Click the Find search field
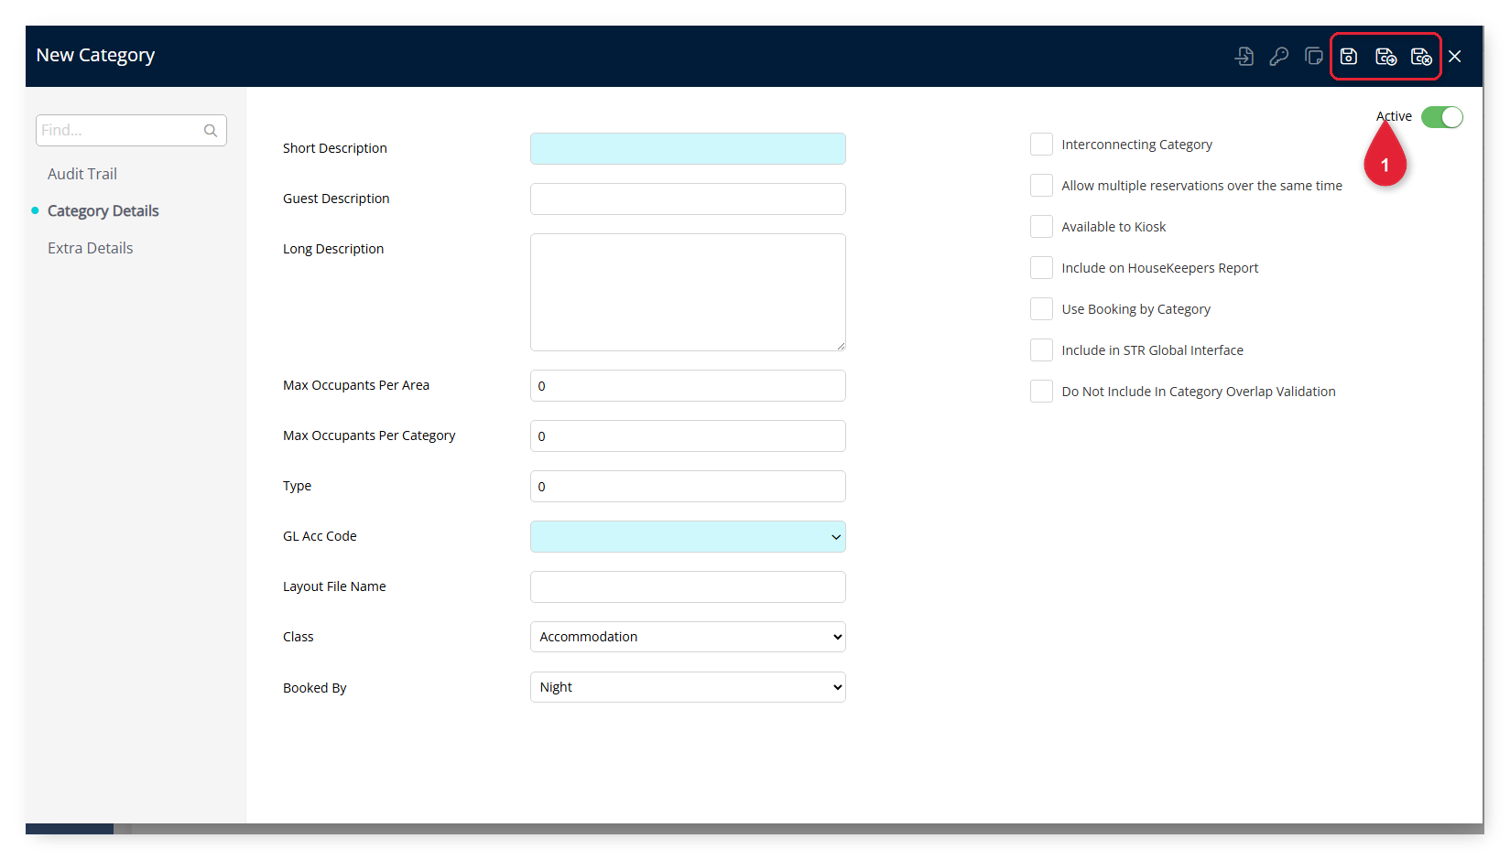 131,131
